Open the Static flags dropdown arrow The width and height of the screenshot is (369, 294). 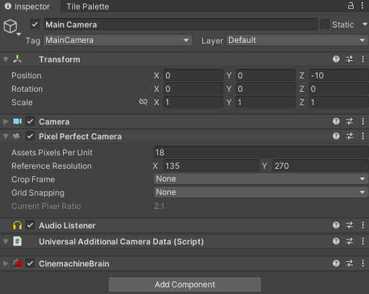click(x=364, y=24)
